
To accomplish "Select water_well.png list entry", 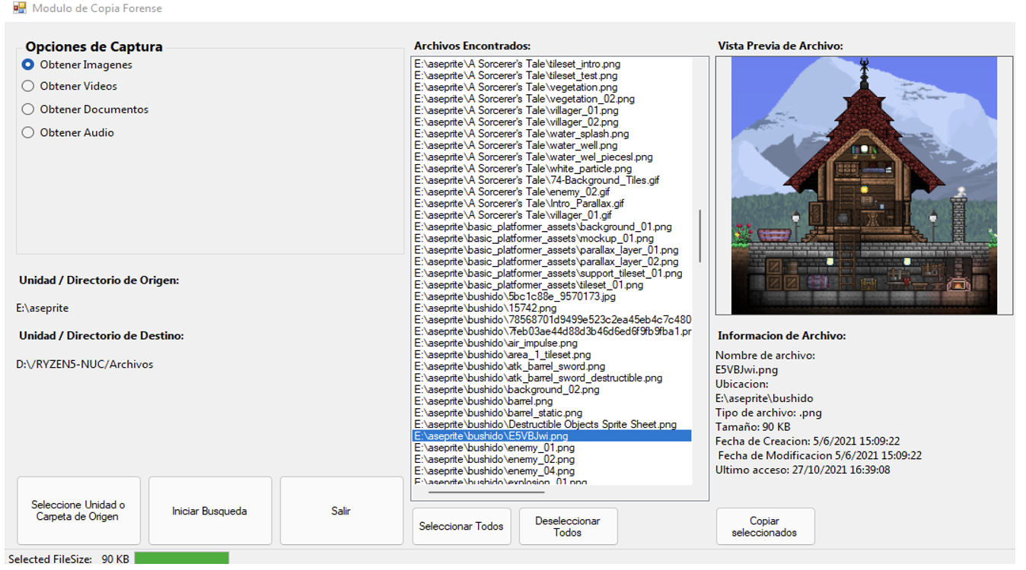I will (552, 145).
